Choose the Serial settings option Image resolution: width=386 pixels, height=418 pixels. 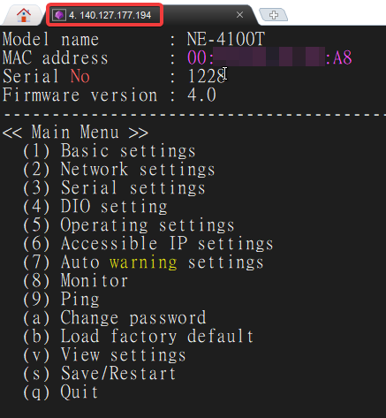pos(114,188)
